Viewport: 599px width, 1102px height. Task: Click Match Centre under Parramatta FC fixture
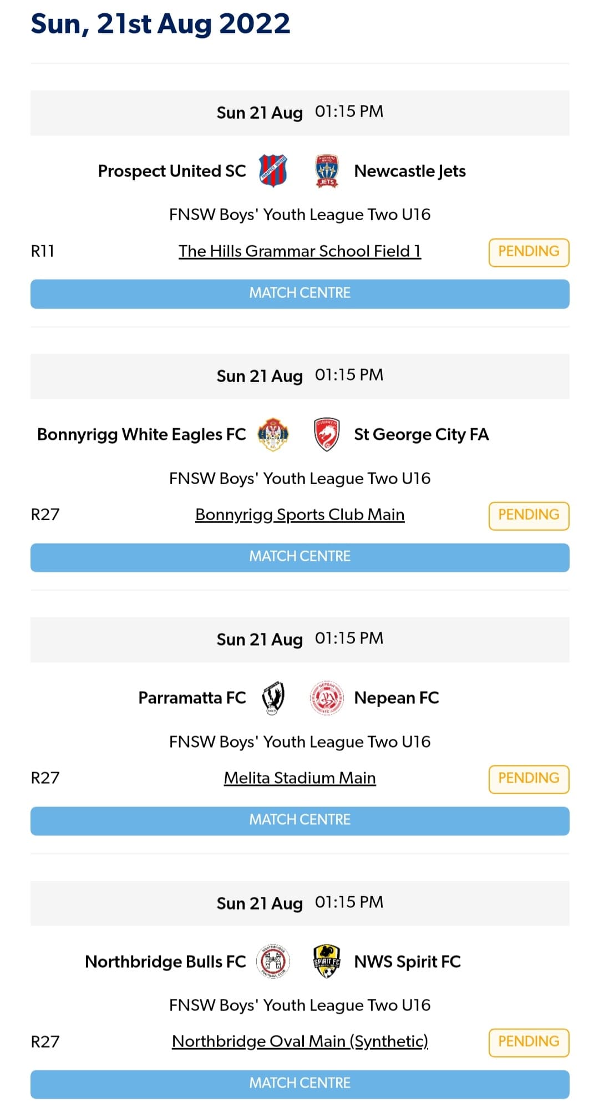pos(299,820)
